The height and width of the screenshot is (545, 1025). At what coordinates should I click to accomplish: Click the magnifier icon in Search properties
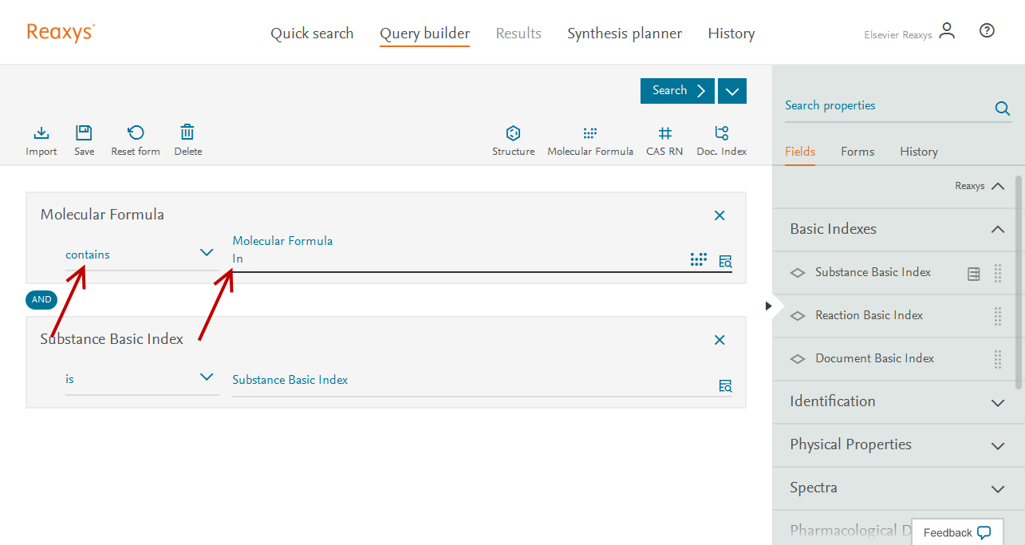(1002, 109)
